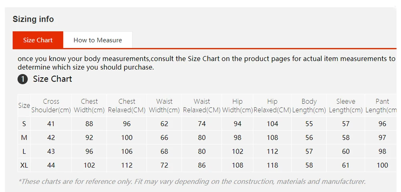Screen dimensions: 401x192
Task: Select the Cross Shoulder(cm) column header
Action: click(51, 106)
